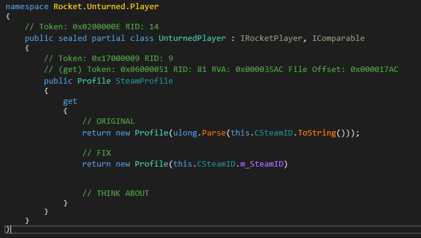Click the sealed keyword in class declaration
Viewport: 421px width, 238px height.
73,38
